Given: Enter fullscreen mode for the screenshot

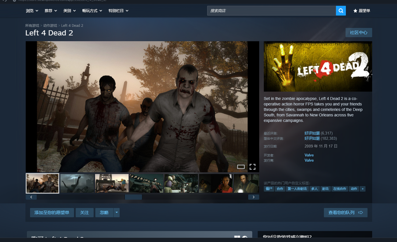Looking at the screenshot, I should point(253,167).
